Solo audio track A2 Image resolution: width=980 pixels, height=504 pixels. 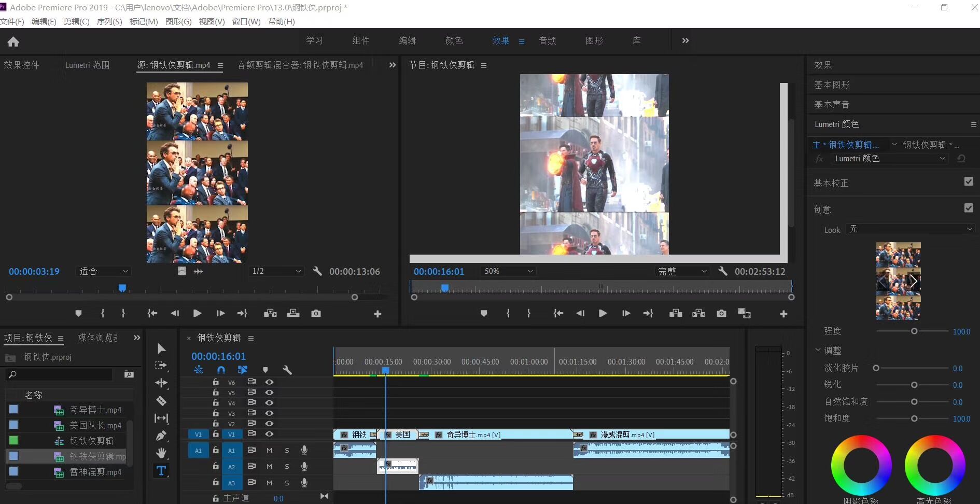pyautogui.click(x=287, y=467)
